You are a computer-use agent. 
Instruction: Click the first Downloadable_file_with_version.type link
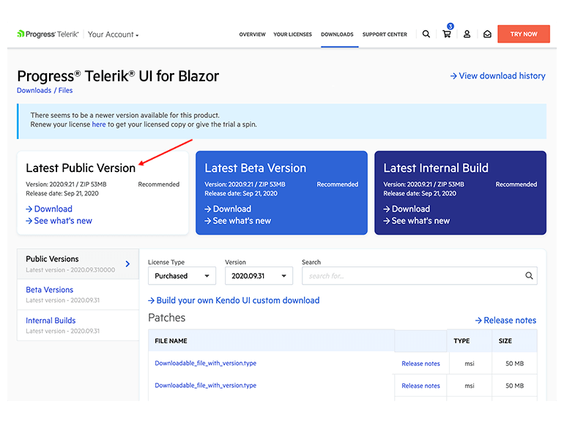pyautogui.click(x=205, y=363)
